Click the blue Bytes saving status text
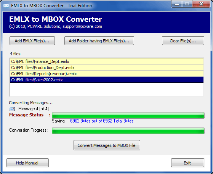This screenshot has height=174, width=213. point(102,121)
